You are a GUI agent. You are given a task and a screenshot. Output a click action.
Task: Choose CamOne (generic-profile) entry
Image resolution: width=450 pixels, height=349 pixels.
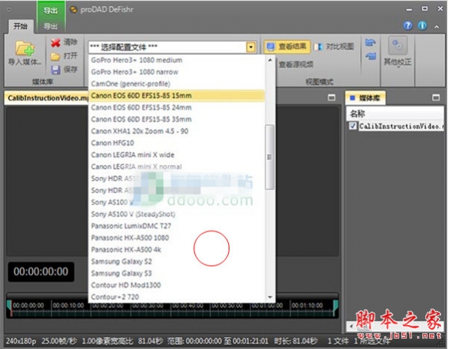[x=176, y=84]
